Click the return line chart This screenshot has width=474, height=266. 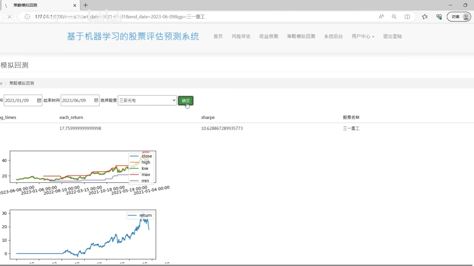pyautogui.click(x=83, y=234)
